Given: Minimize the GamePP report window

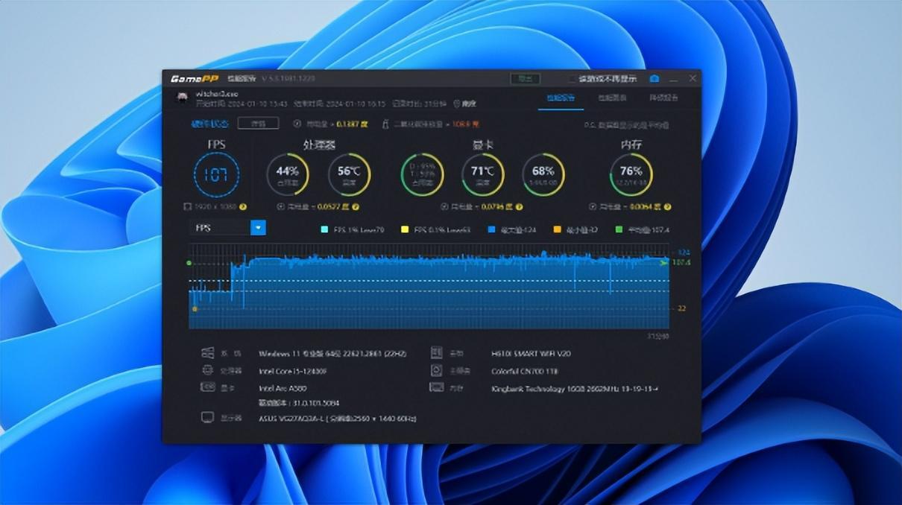Looking at the screenshot, I should tap(673, 79).
